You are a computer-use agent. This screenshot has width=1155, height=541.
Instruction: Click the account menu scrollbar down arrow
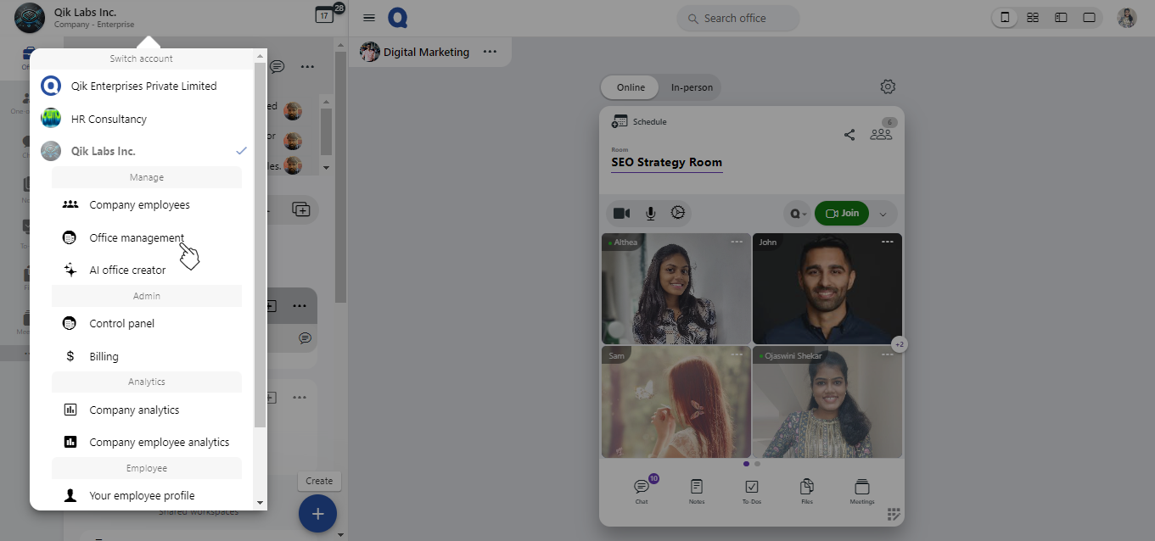tap(261, 503)
